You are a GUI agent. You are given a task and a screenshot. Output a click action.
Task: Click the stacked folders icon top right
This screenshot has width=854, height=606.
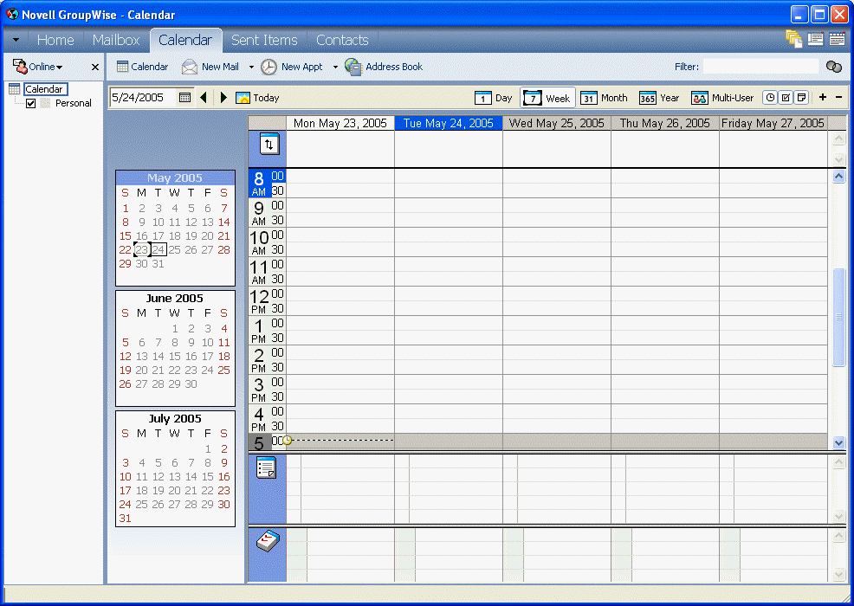(793, 39)
